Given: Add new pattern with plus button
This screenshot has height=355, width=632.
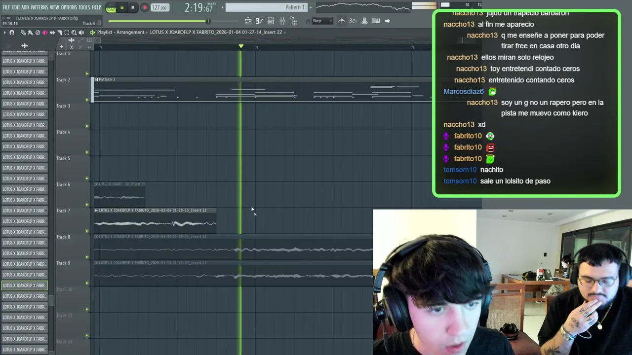Looking at the screenshot, I should (311, 7).
